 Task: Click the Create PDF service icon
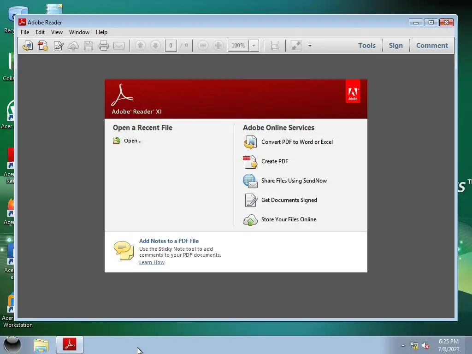pyautogui.click(x=250, y=162)
